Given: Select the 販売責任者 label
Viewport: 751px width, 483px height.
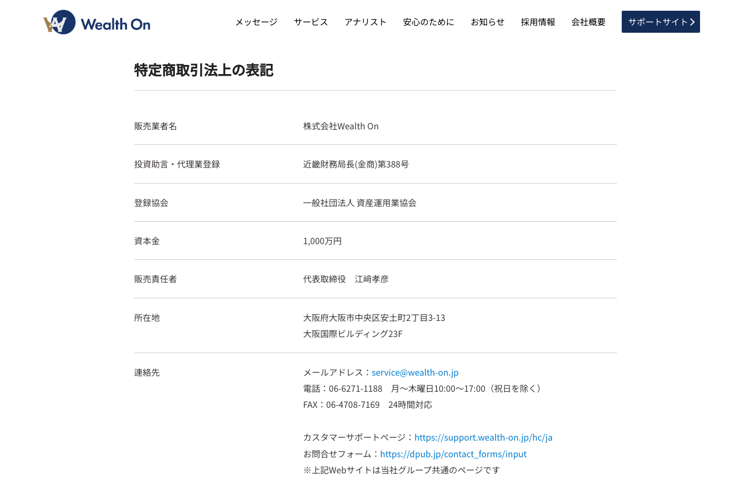Looking at the screenshot, I should [156, 279].
